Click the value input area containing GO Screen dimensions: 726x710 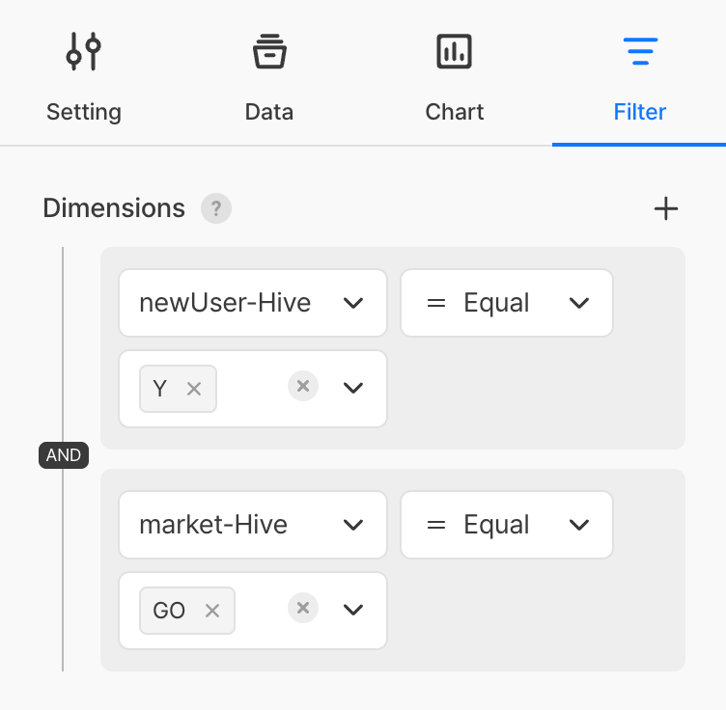[x=259, y=611]
